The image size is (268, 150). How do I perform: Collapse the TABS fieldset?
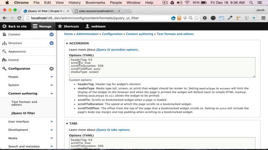[x=72, y=123]
